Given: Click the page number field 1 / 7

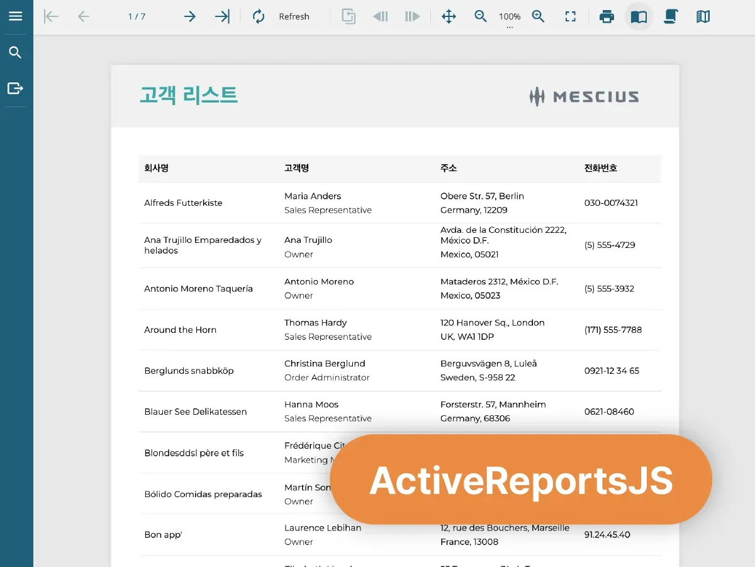Looking at the screenshot, I should [x=137, y=16].
